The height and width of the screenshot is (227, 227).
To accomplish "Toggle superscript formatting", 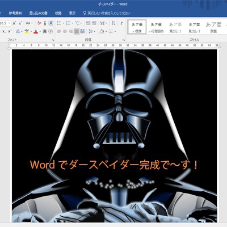I will 10,31.
